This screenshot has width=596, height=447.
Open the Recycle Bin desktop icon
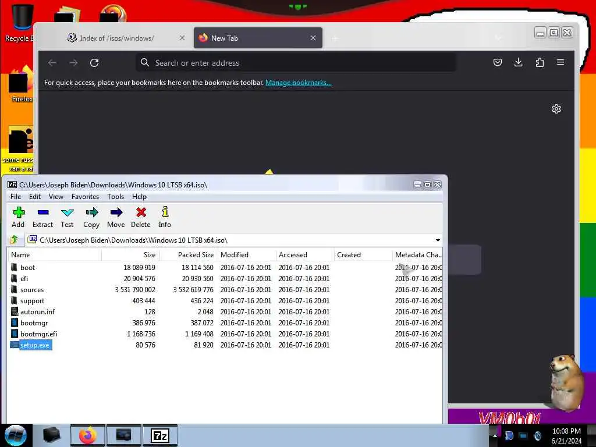[19, 23]
